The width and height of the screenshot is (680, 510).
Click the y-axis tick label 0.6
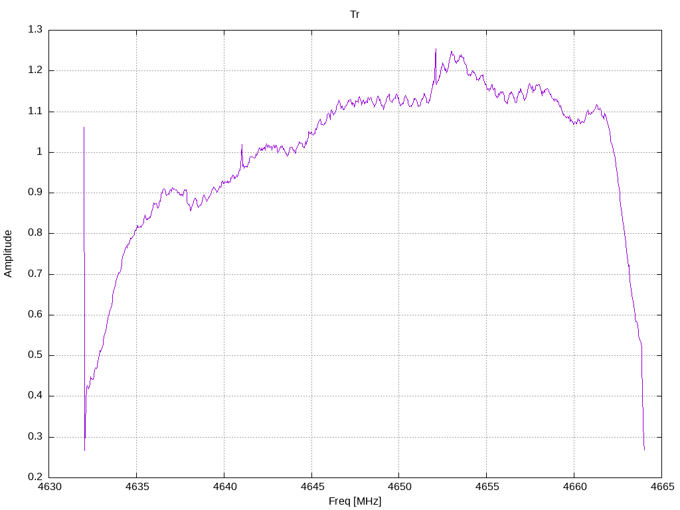pyautogui.click(x=35, y=314)
